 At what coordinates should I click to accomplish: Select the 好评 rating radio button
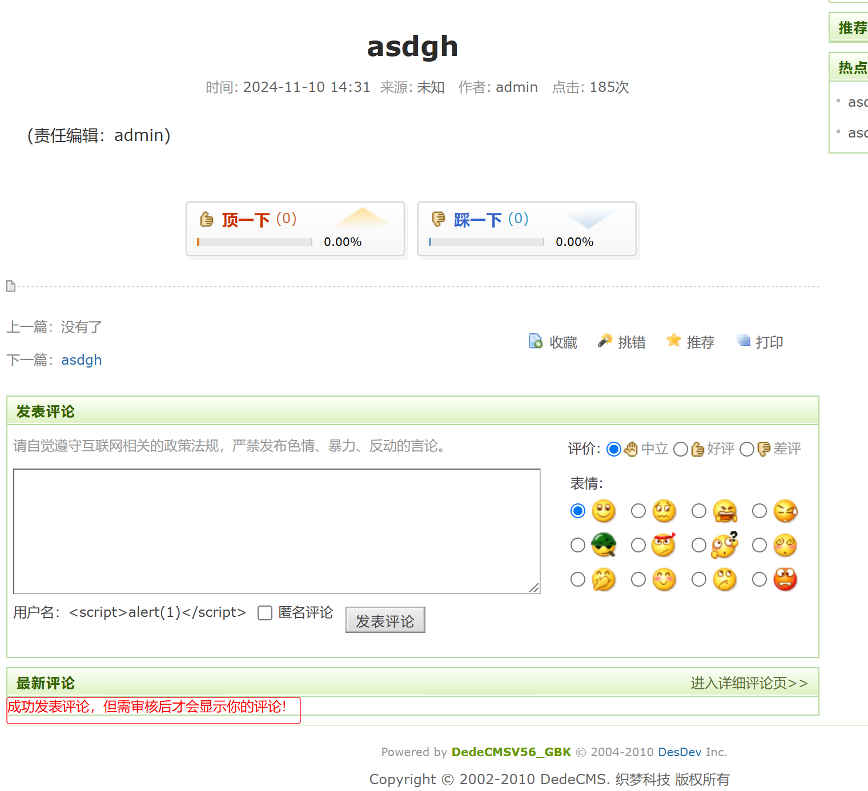(681, 449)
